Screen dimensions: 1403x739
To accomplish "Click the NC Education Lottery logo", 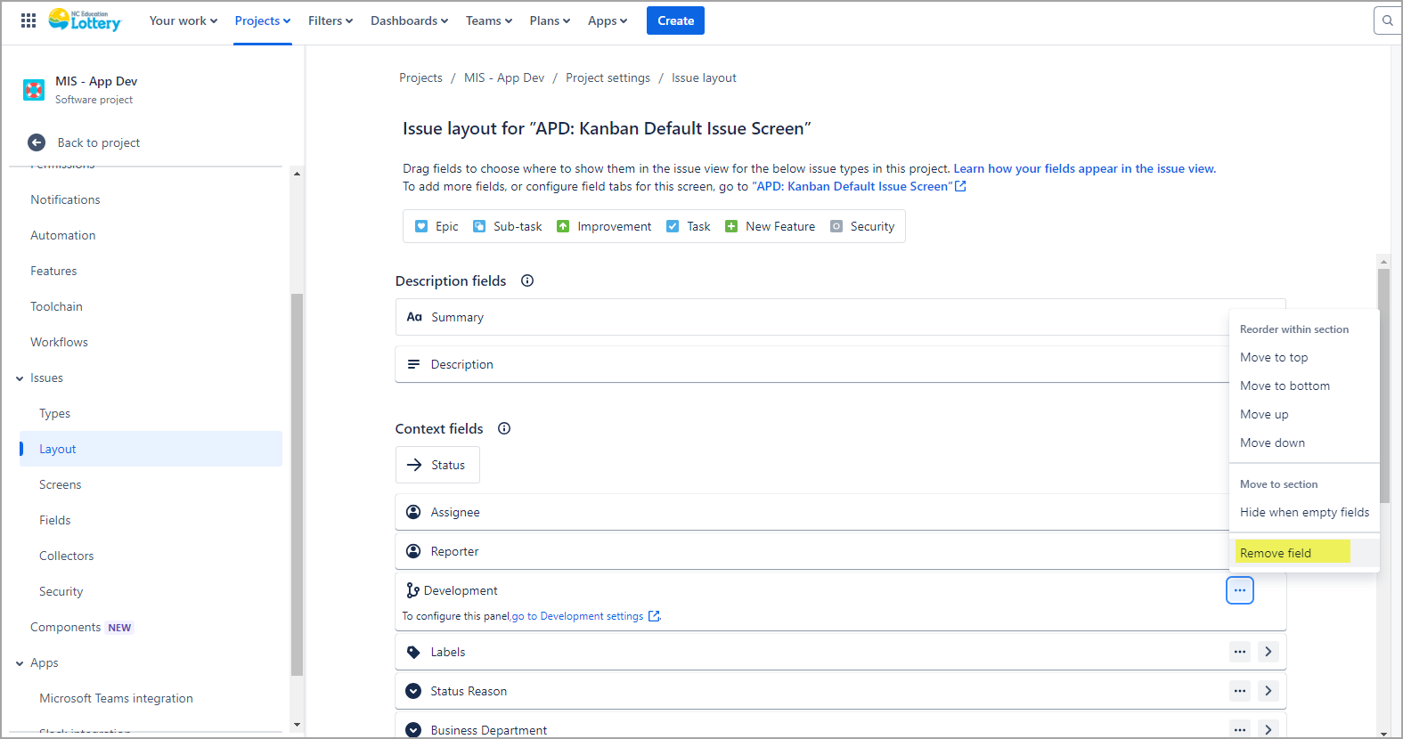I will coord(85,20).
